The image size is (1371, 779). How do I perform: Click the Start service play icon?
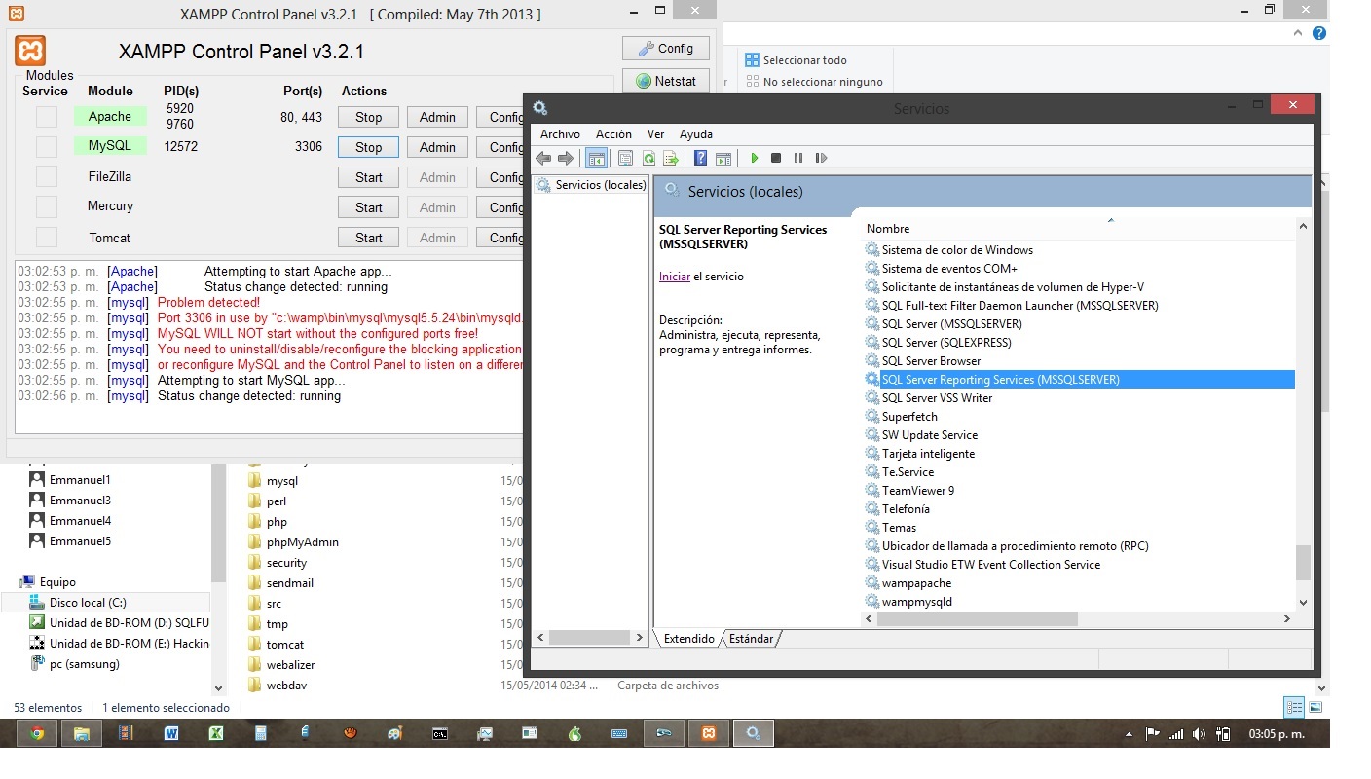[x=754, y=158]
